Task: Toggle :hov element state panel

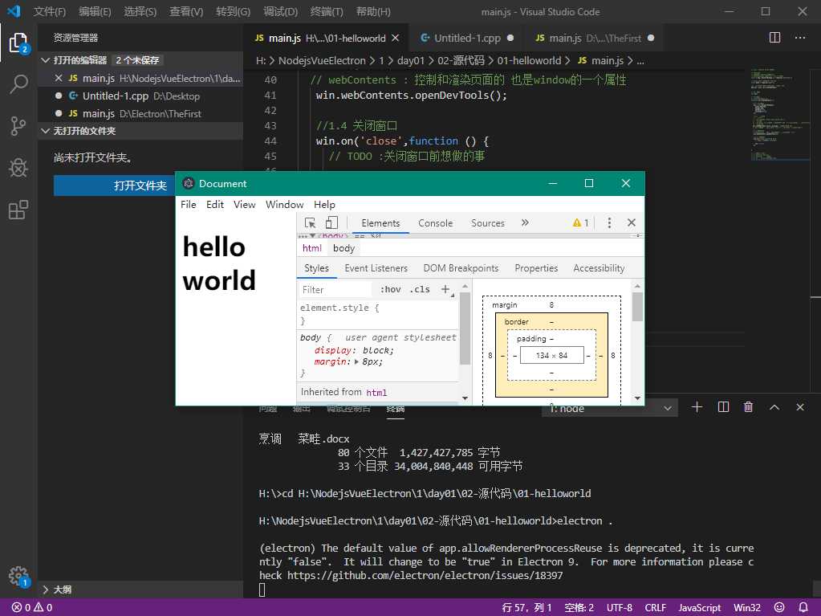Action: 391,289
